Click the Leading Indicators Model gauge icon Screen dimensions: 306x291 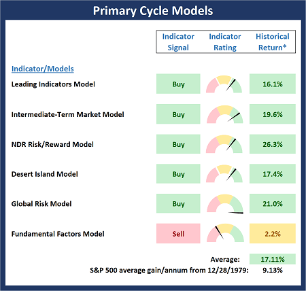point(224,84)
